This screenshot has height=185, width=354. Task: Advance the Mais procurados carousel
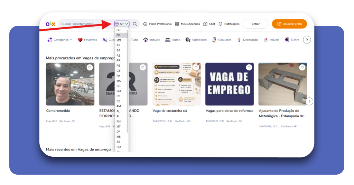309,101
